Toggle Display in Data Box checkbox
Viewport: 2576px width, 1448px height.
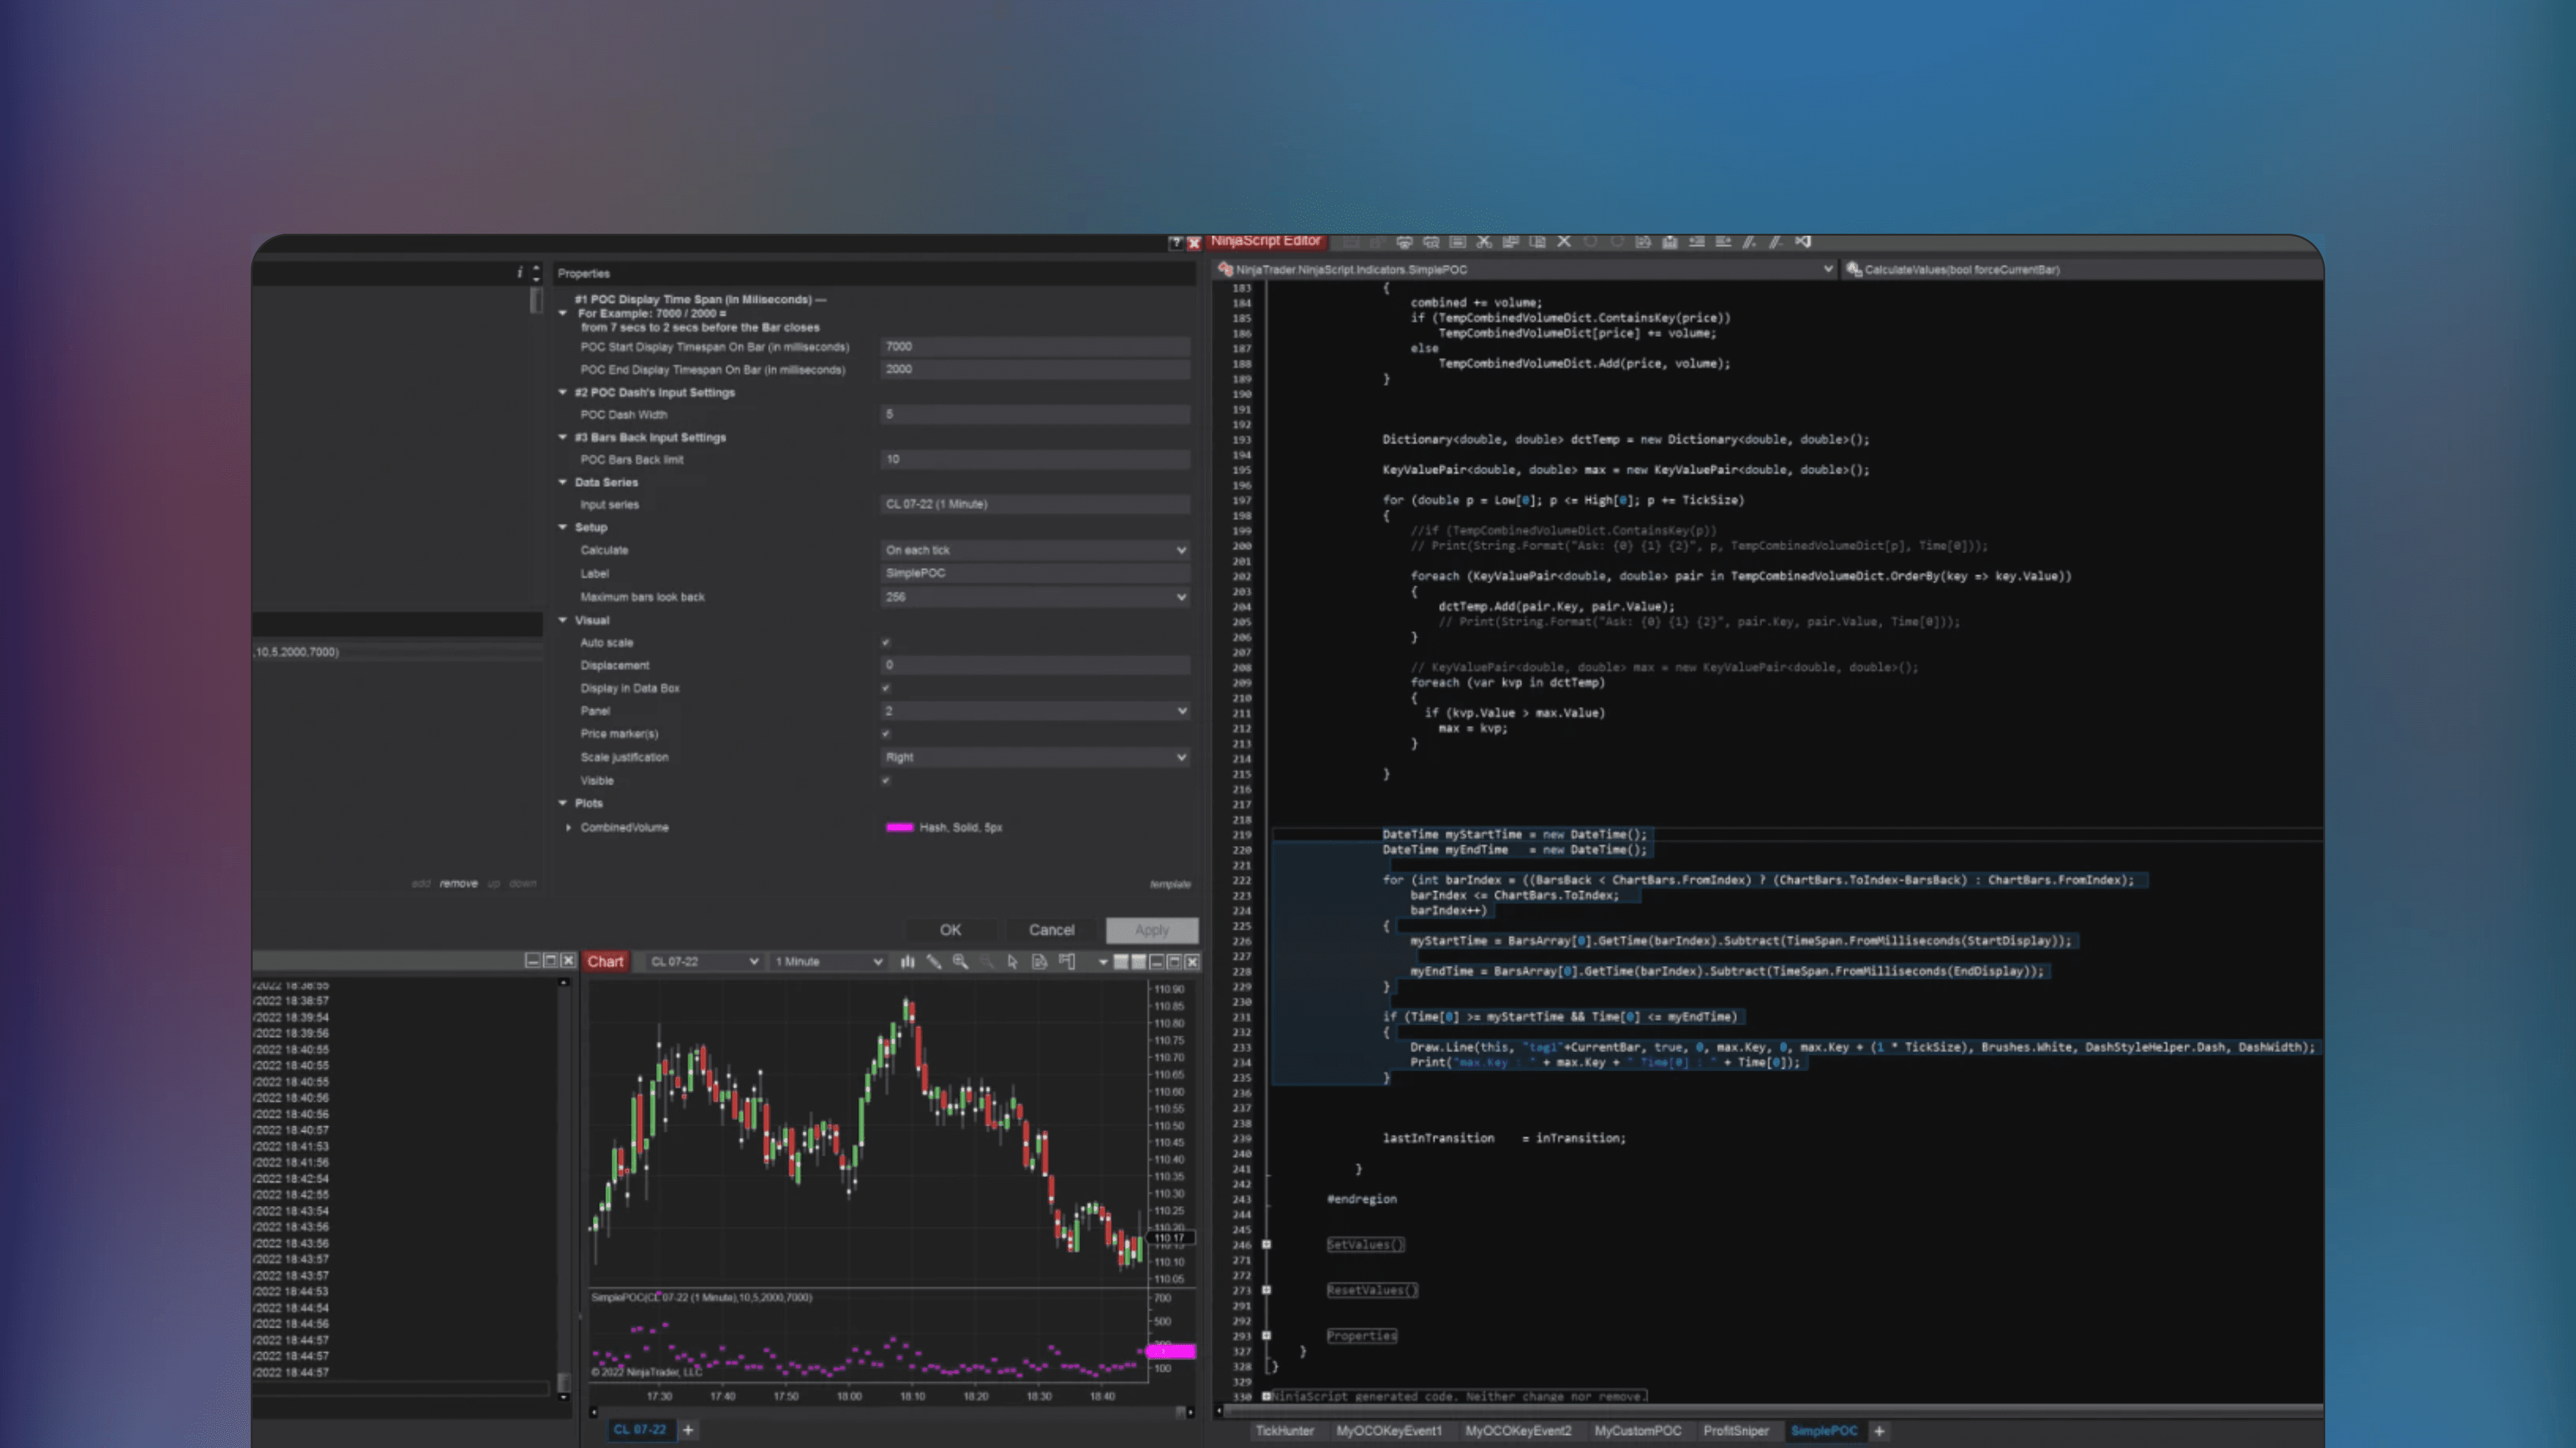[886, 688]
